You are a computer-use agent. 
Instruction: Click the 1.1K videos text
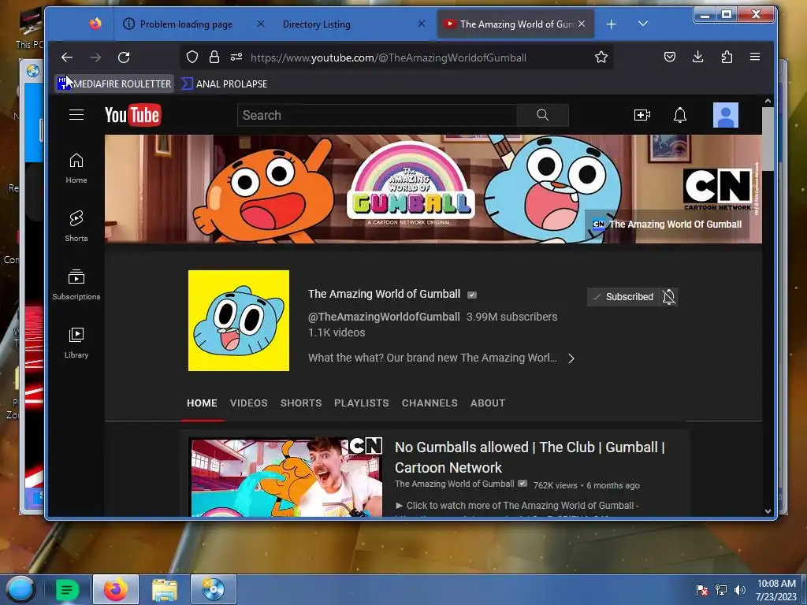337,333
